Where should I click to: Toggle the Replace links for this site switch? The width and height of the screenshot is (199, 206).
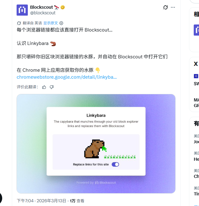pos(115,164)
